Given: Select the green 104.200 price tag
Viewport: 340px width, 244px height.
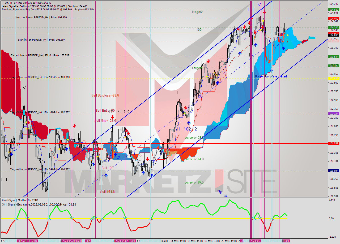Looking at the screenshot, I should point(334,27).
